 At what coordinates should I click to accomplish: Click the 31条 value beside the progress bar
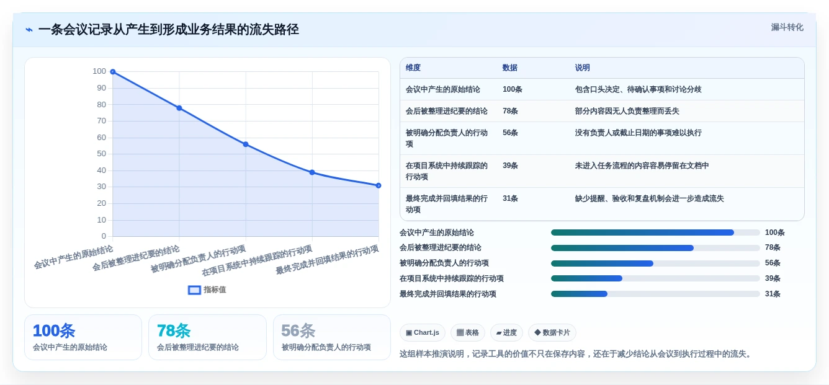pyautogui.click(x=773, y=294)
